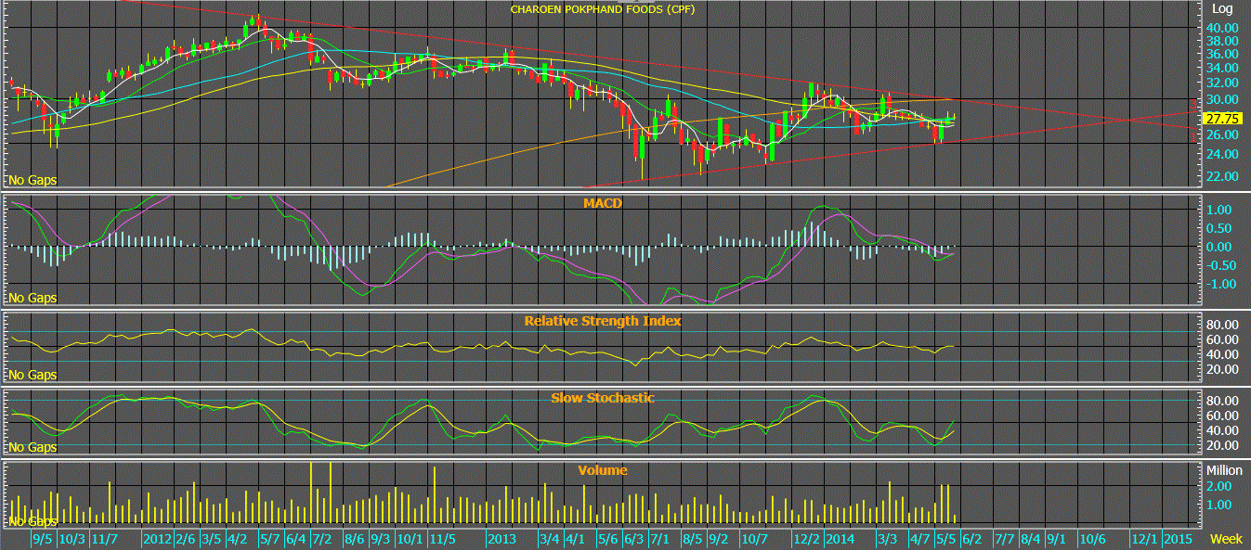This screenshot has width=1251, height=550.
Task: Click the 34.00 price axis label
Action: tap(1221, 68)
